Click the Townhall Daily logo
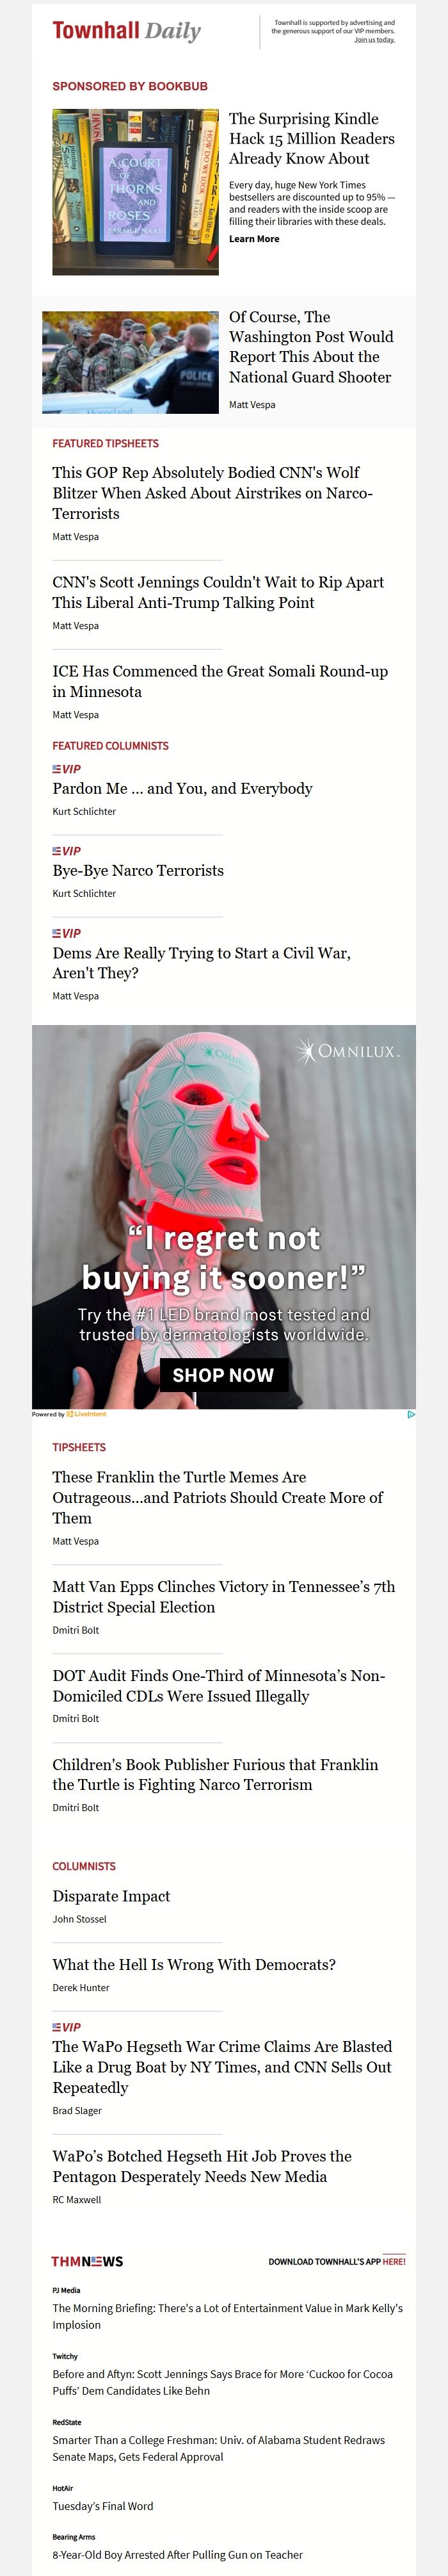The image size is (448, 2576). 127,31
